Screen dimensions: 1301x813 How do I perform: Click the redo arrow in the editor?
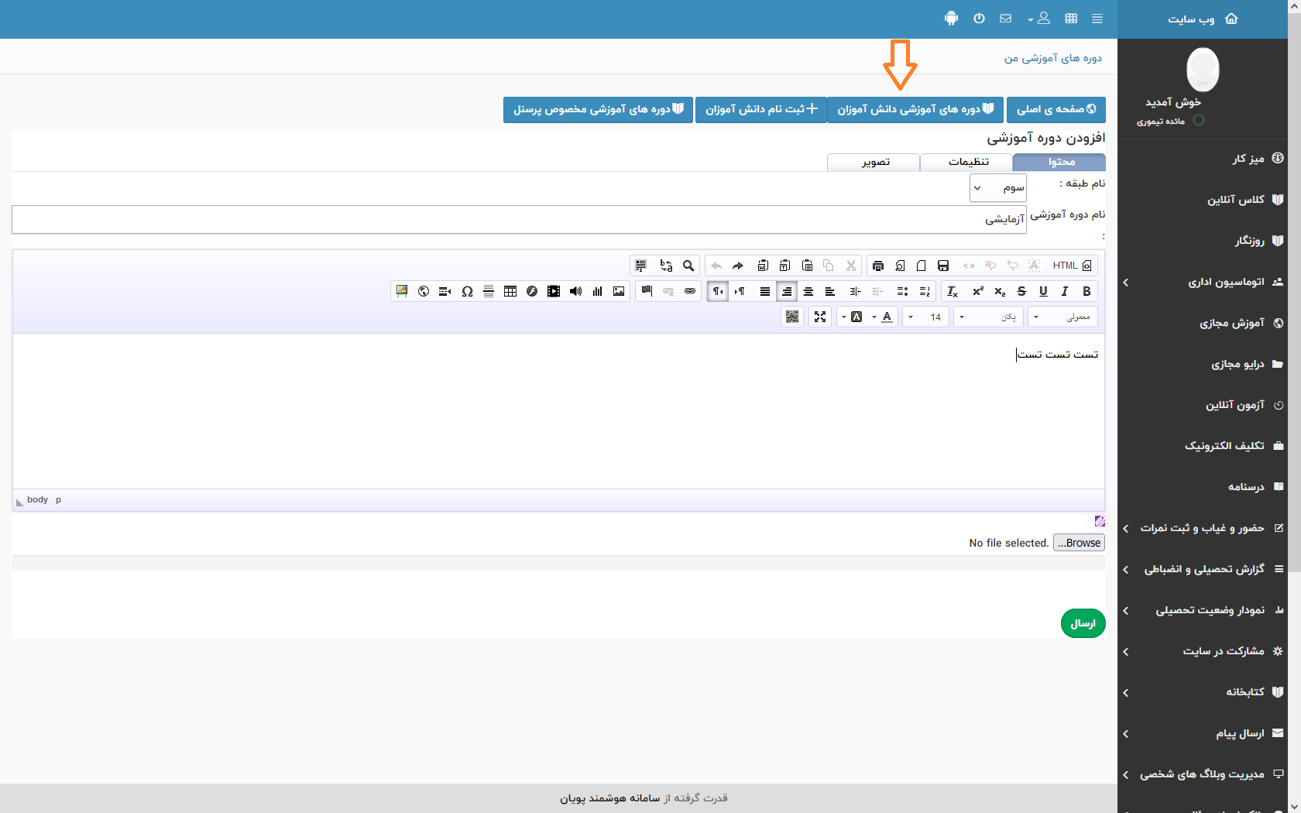coord(738,266)
